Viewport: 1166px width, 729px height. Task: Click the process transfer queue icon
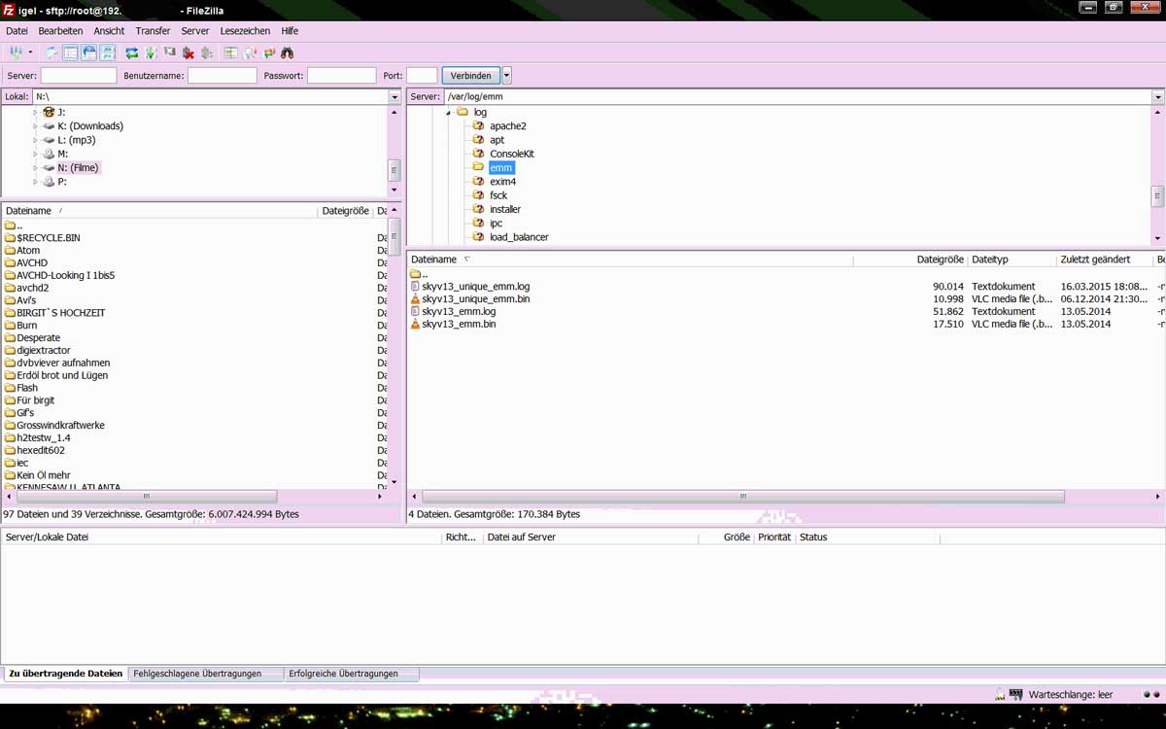tap(151, 52)
